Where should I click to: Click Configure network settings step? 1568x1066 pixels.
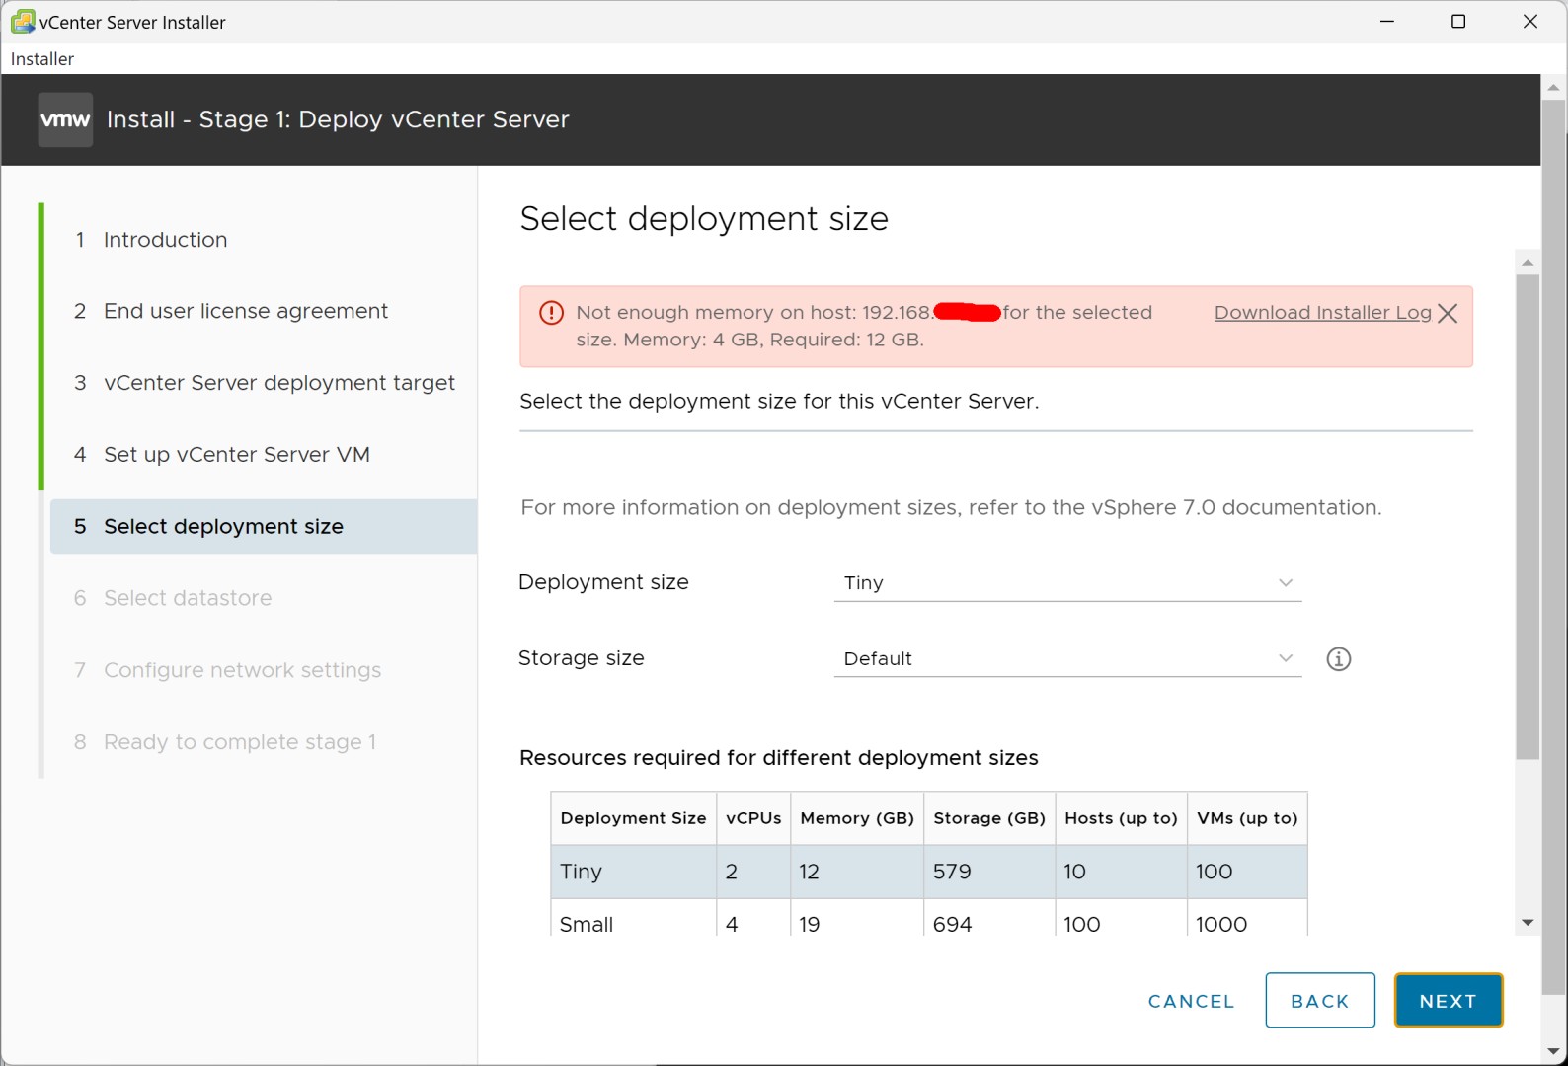pos(227,670)
